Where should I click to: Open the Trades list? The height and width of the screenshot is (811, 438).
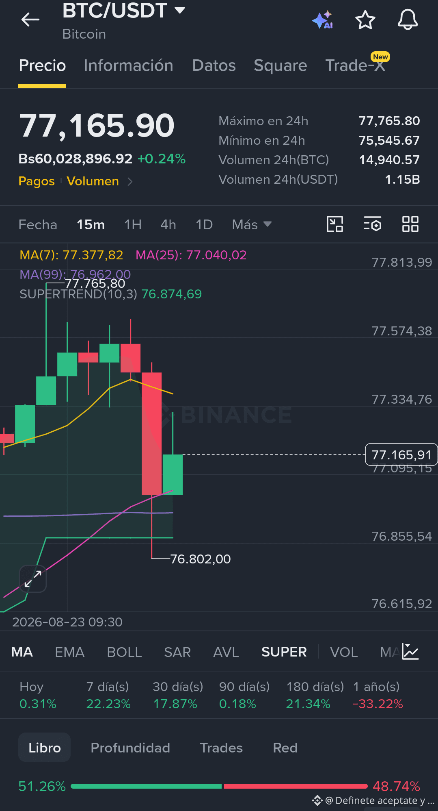(221, 748)
